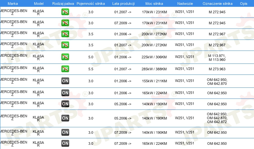
Task: Click the KLASA R model cell in the 5.0 row
Action: (38, 57)
